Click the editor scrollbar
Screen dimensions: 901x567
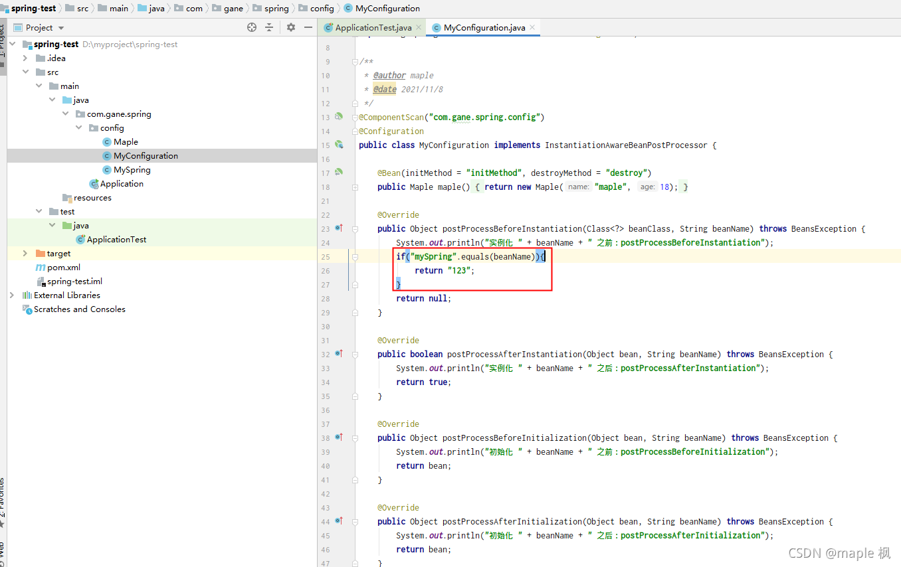pyautogui.click(x=896, y=266)
